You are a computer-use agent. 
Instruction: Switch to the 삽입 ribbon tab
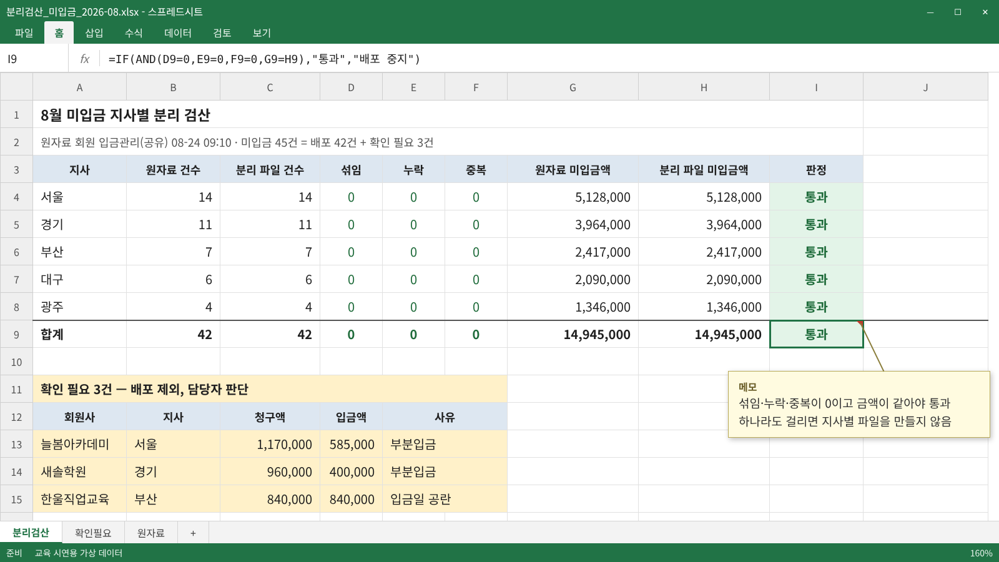[x=94, y=33]
